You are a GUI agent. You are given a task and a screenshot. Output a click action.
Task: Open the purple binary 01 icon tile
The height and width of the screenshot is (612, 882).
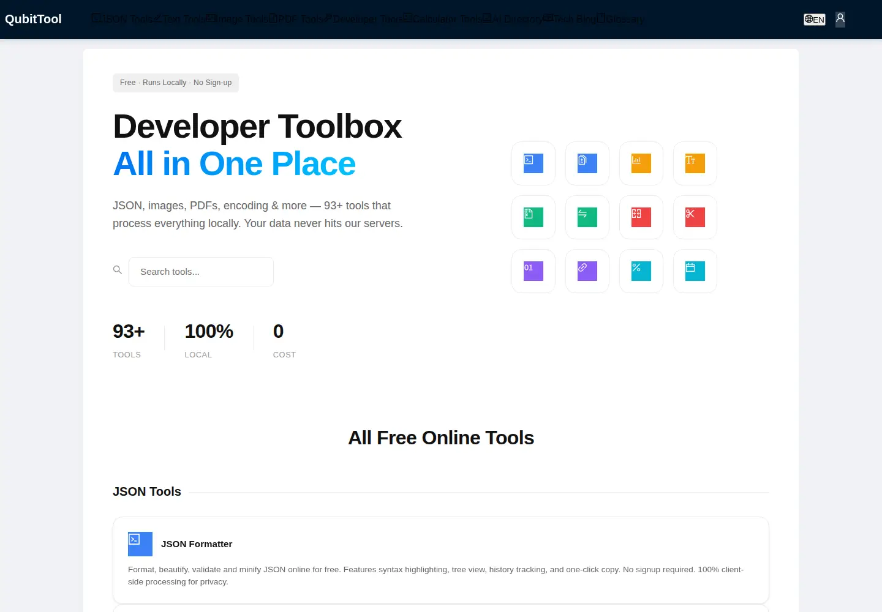(533, 271)
